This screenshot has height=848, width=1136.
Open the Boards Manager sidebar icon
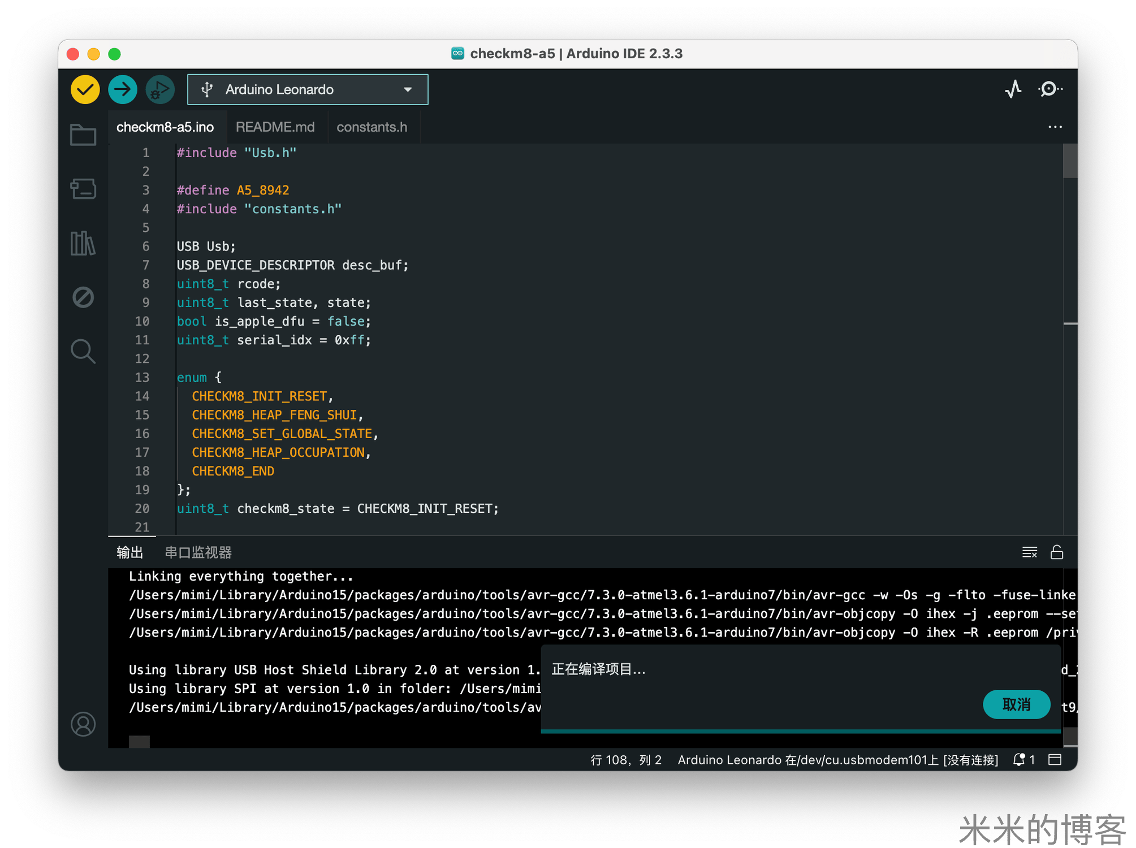click(83, 189)
